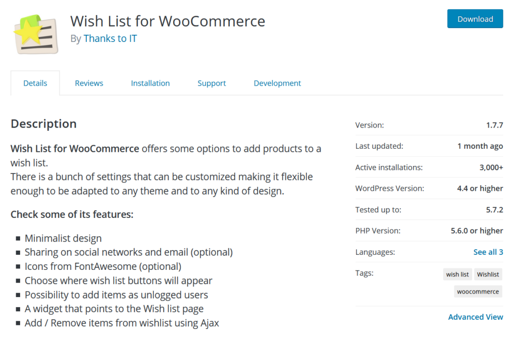517x339 pixels.
Task: Click 'Icons from FontAwesome (optional)' list item
Action: click(x=103, y=266)
